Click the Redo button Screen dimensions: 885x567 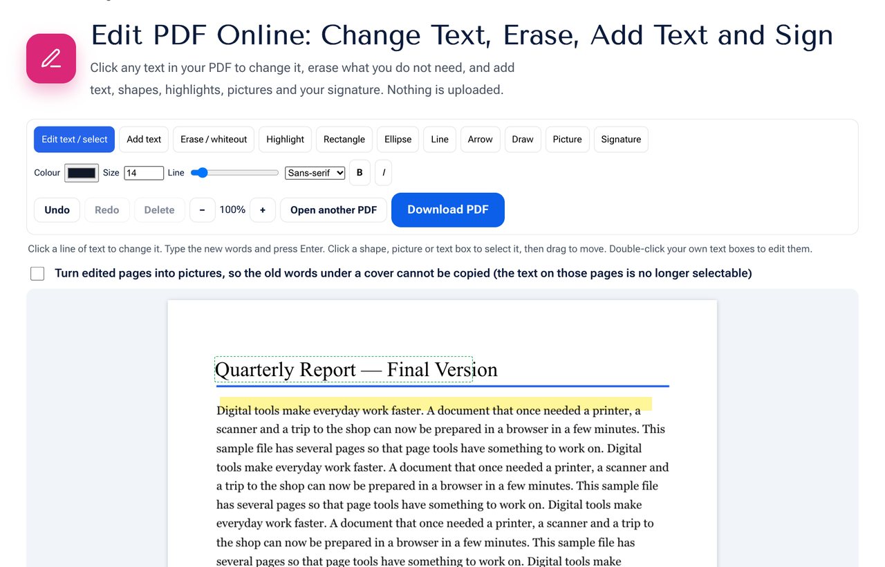pos(107,210)
